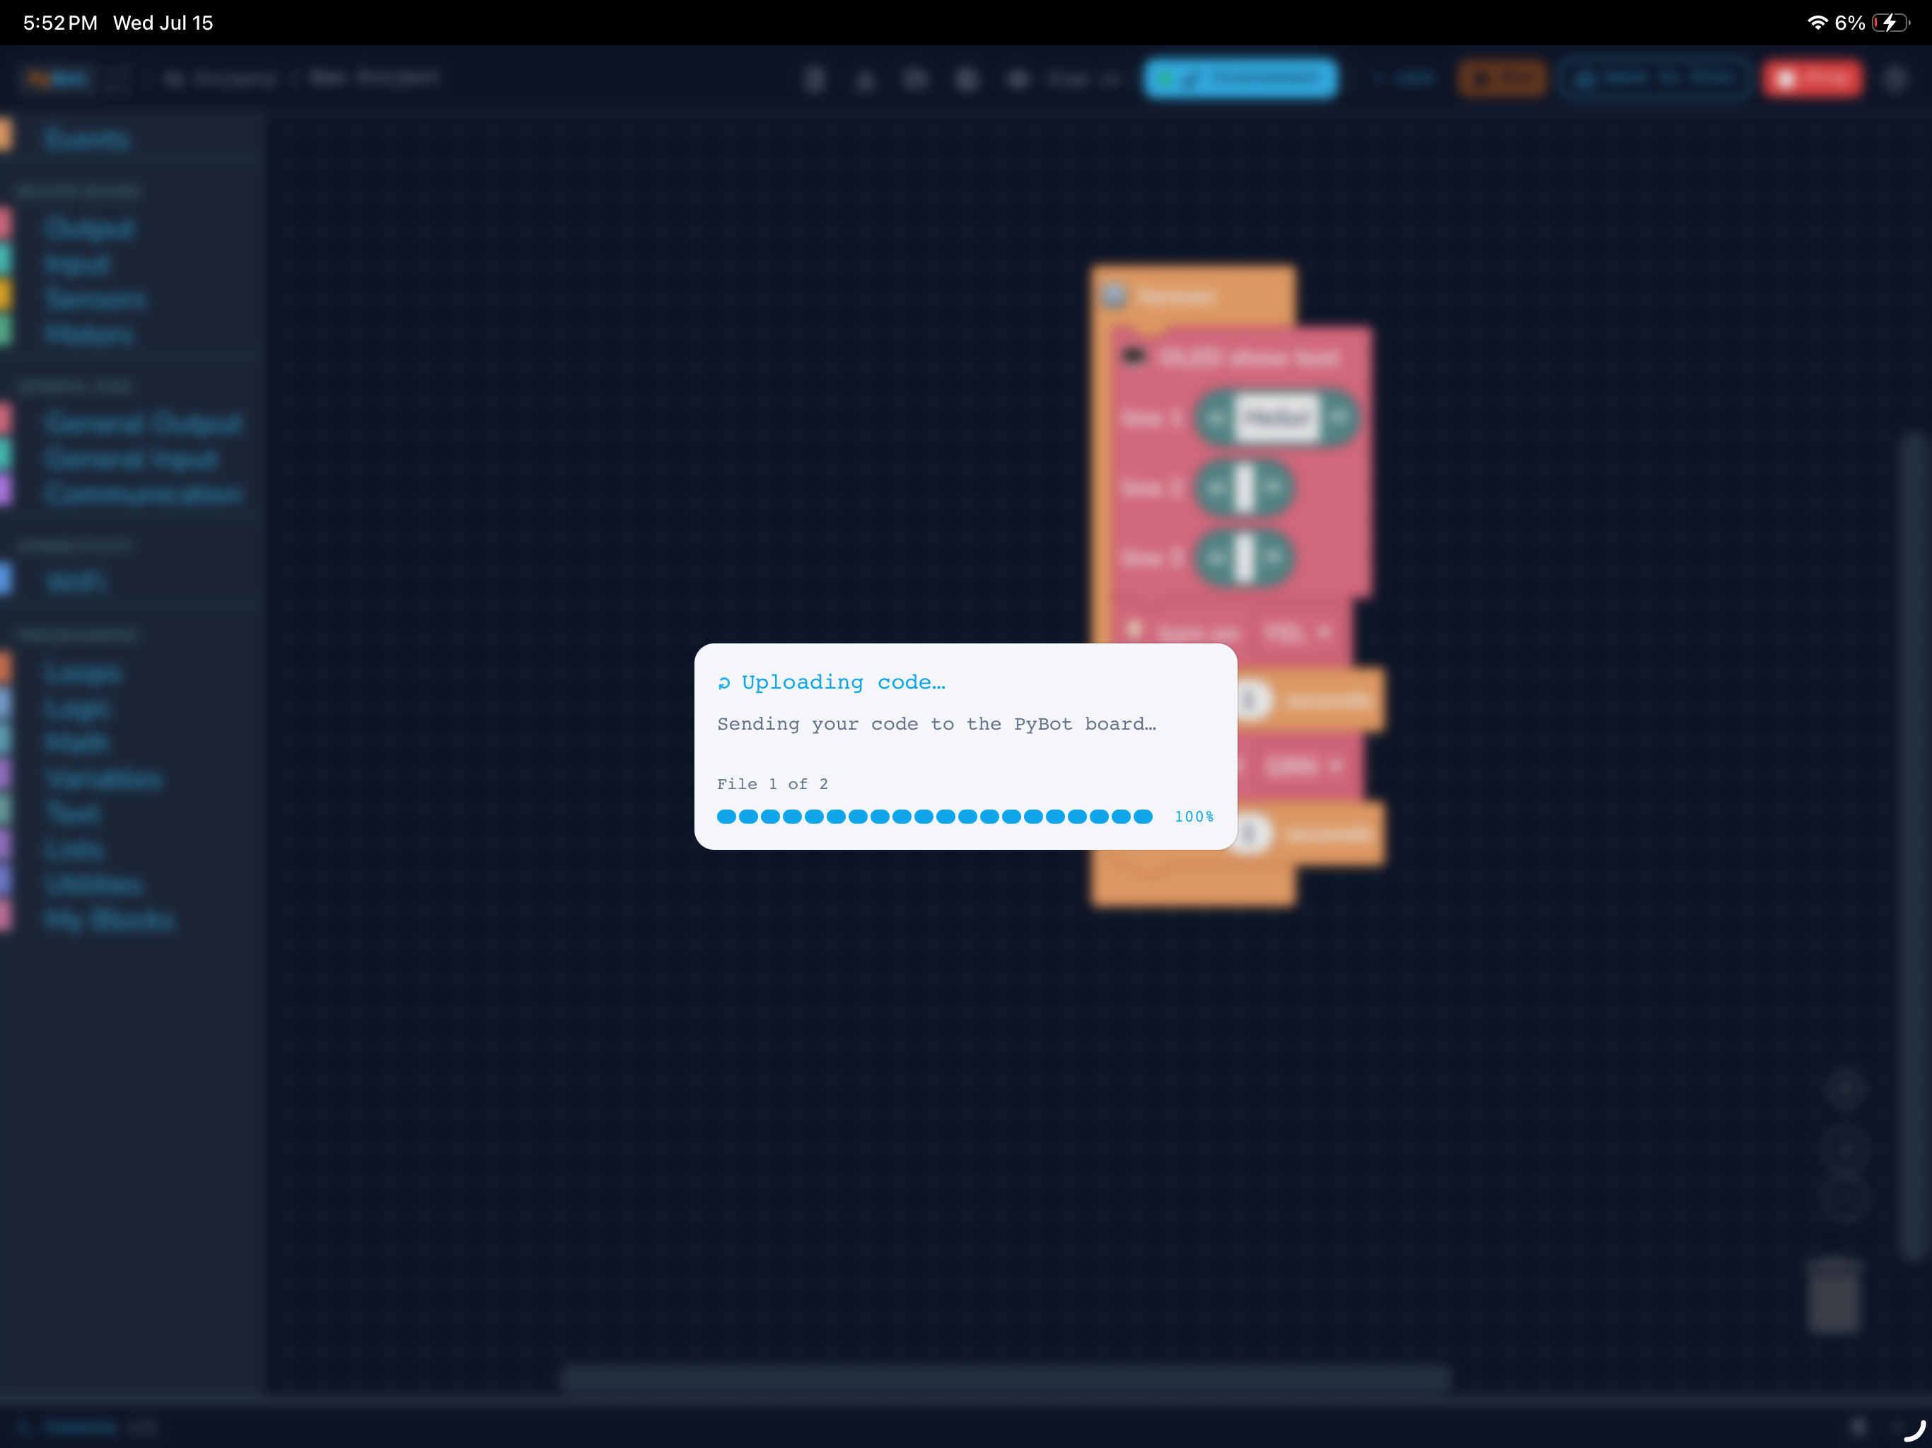Click the dotted upload progress bar
Viewport: 1932px width, 1448px height.
(935, 817)
